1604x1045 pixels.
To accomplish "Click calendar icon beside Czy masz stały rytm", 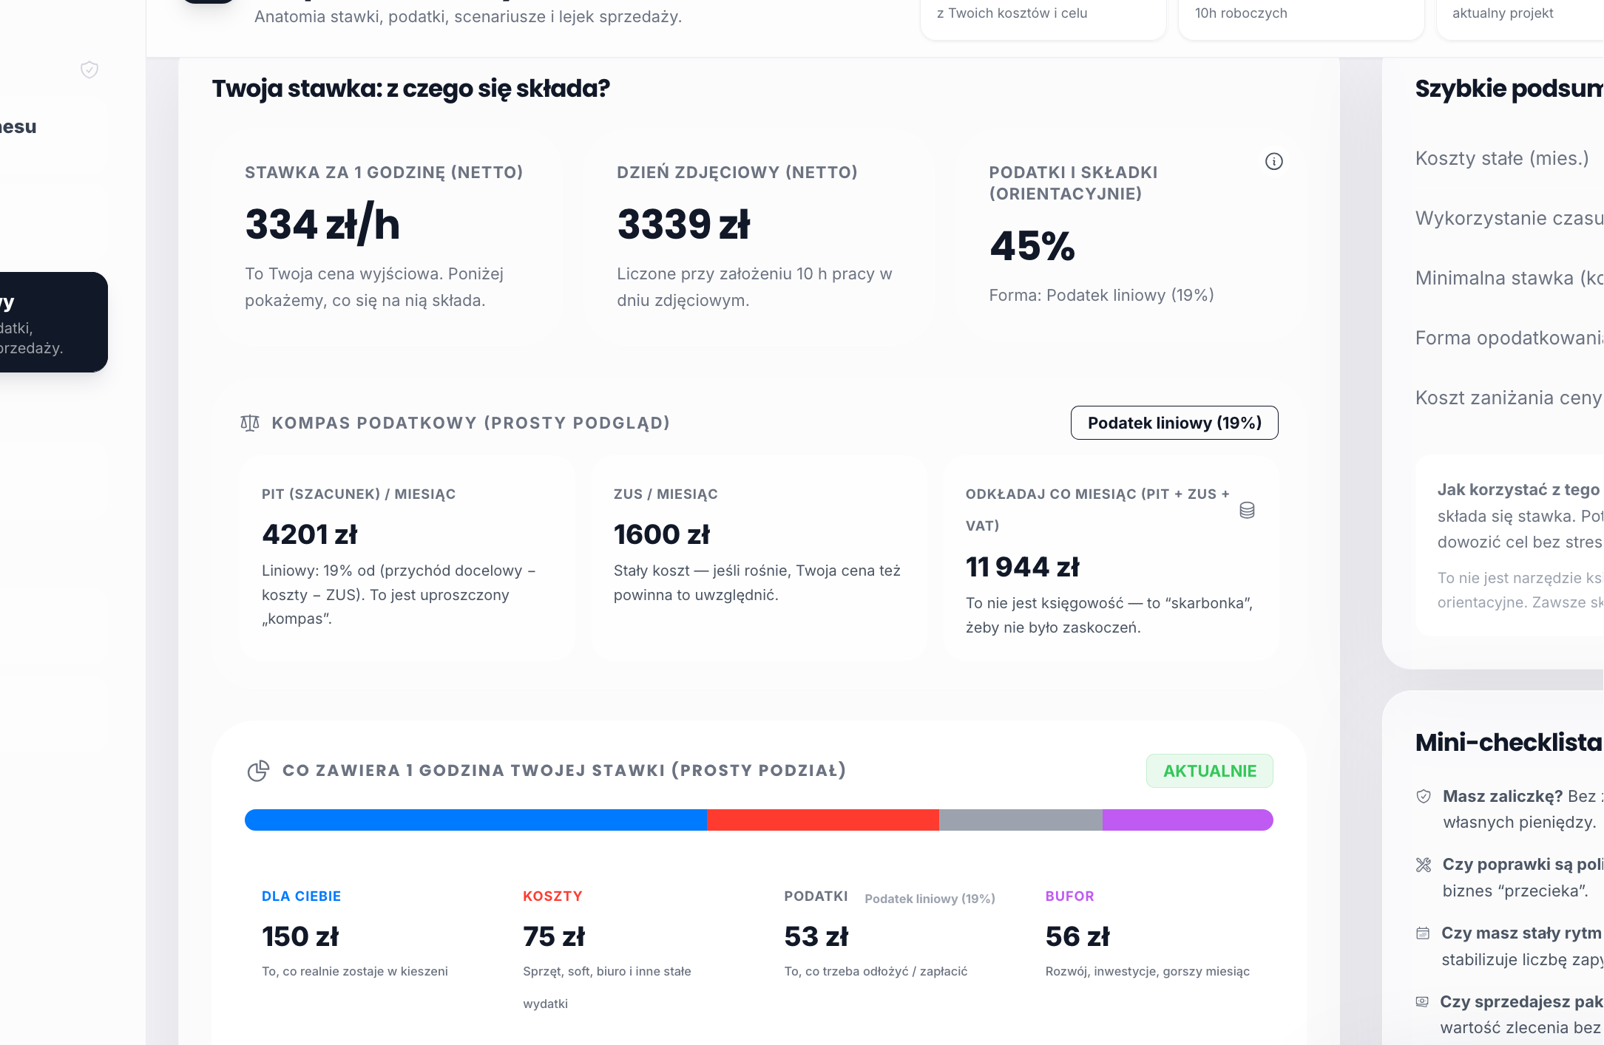I will pos(1423,933).
